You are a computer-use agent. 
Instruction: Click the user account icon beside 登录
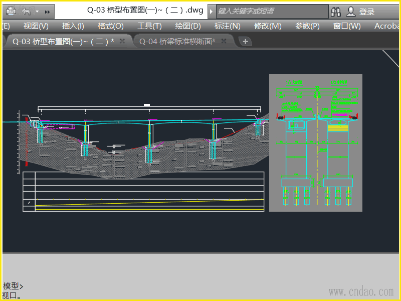coord(351,11)
